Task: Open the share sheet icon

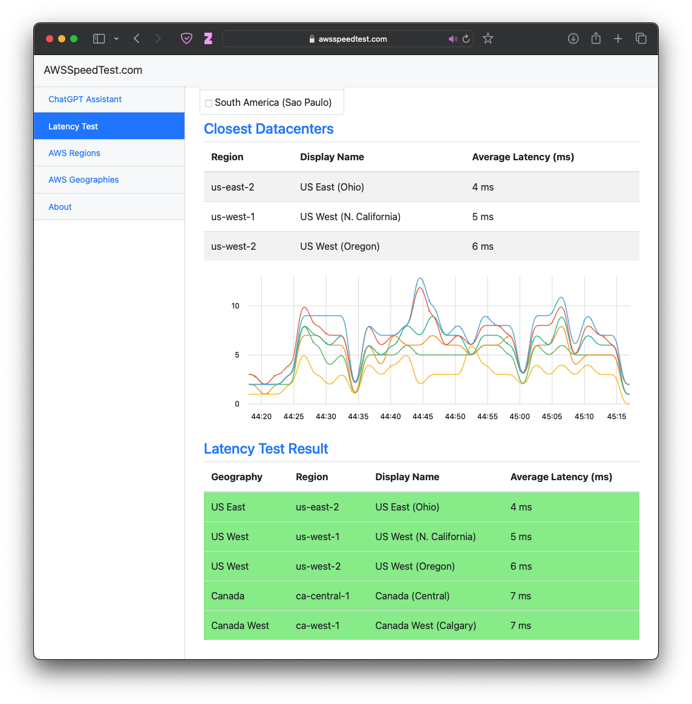Action: click(595, 38)
